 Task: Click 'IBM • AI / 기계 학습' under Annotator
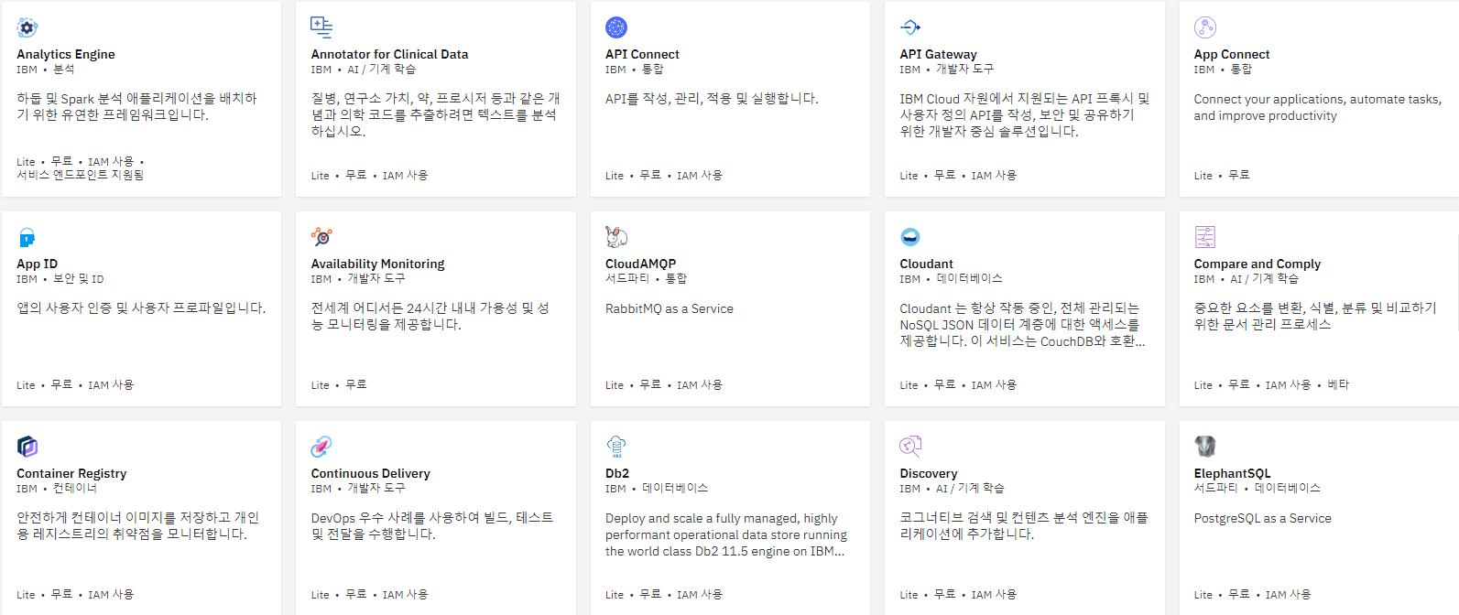click(x=363, y=70)
